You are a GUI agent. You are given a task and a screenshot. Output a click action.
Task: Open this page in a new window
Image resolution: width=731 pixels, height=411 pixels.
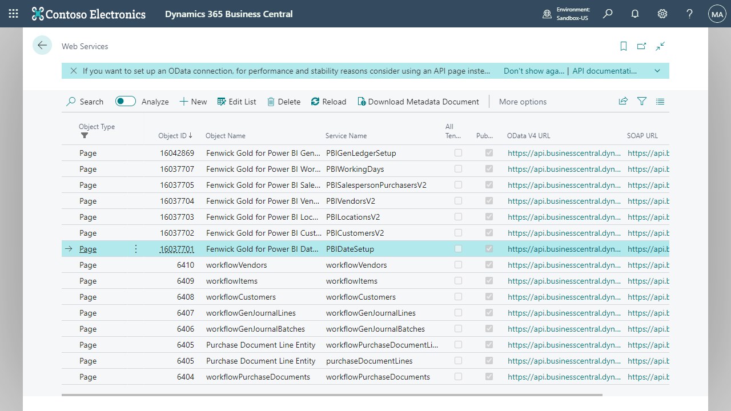[x=642, y=46]
